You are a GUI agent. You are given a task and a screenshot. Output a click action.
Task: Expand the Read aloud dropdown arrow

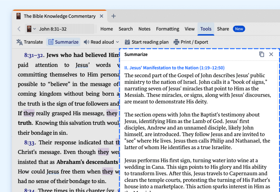point(117,42)
